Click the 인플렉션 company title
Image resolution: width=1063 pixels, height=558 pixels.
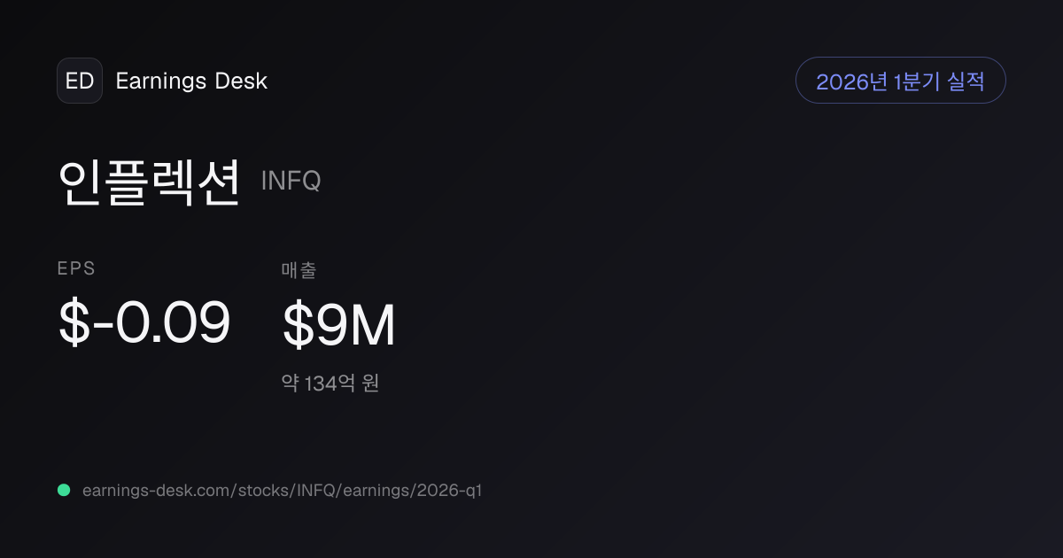pos(149,181)
